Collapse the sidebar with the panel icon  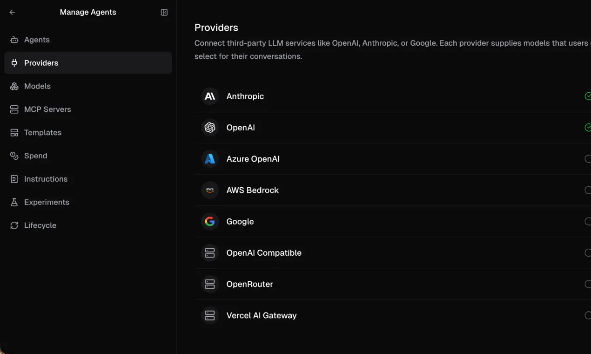tap(164, 13)
